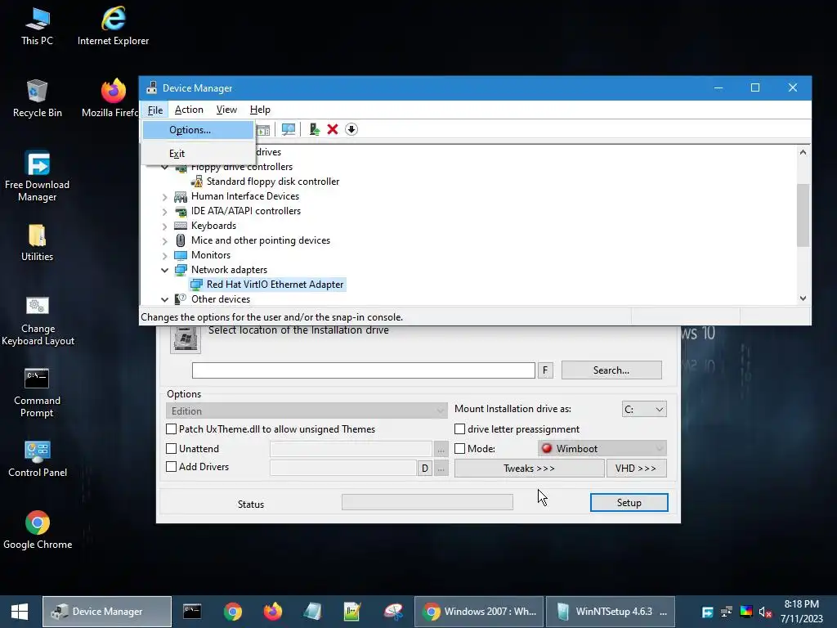837x628 pixels.
Task: Choose Options... from File menu
Action: tap(198, 130)
